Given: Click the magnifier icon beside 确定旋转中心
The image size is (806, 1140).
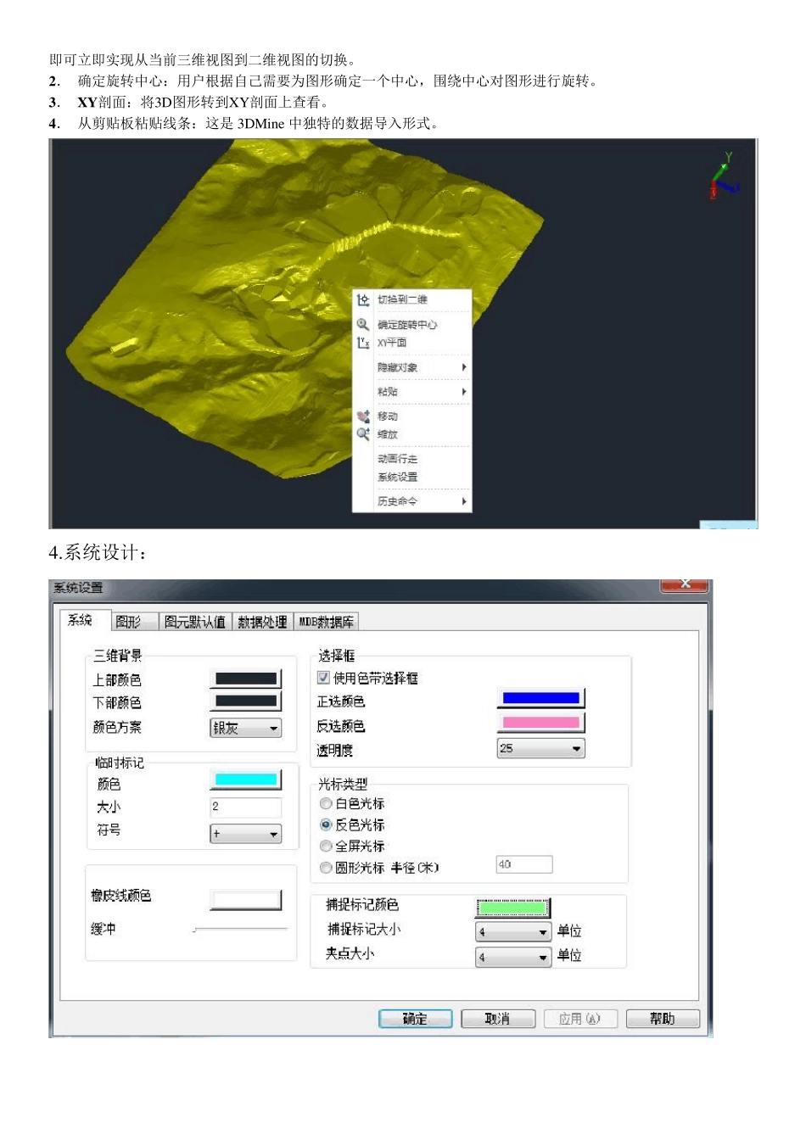Looking at the screenshot, I should coord(363,324).
